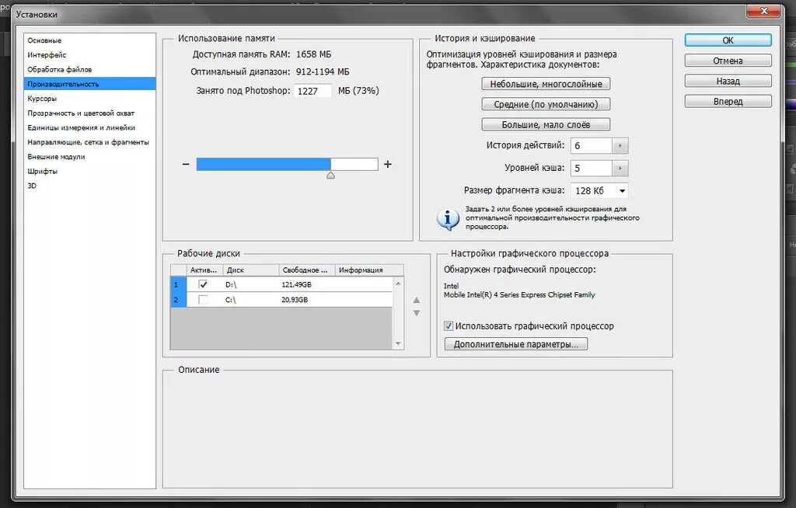Viewport: 796px width, 508px height.
Task: Open the Курсоры preferences
Action: click(42, 99)
